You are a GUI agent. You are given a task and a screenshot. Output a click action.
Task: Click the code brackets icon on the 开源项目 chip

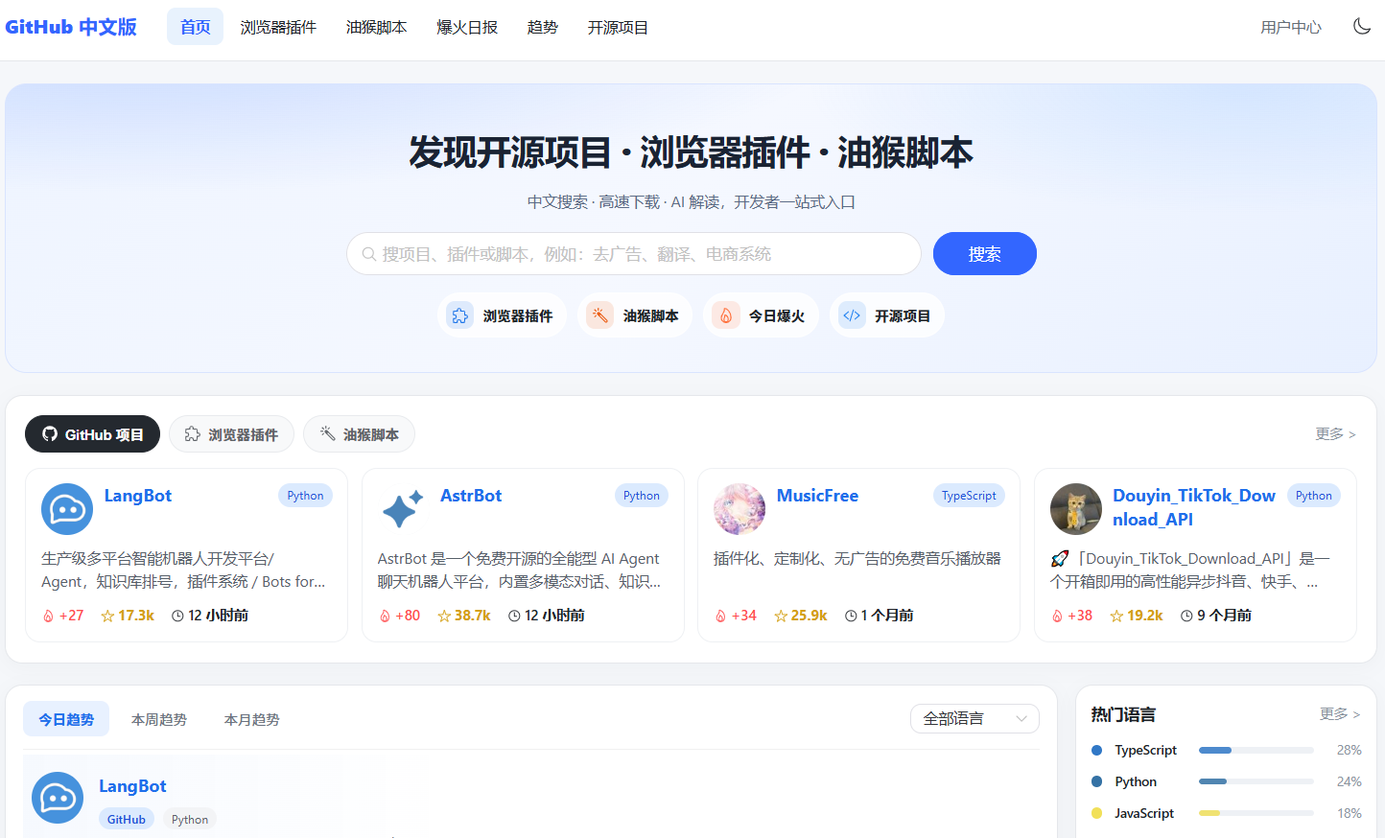[x=852, y=315]
